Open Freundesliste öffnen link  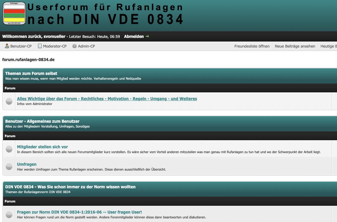click(x=252, y=46)
